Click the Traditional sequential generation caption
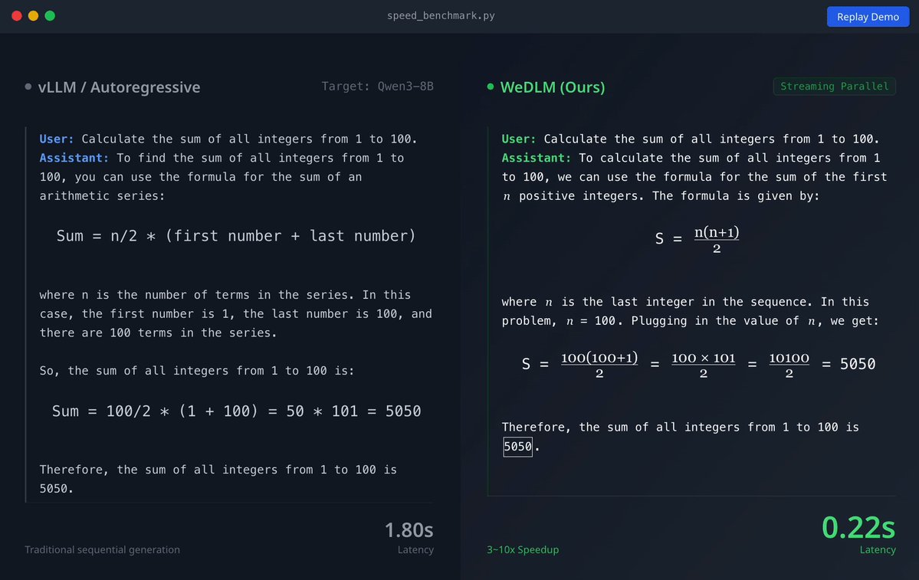The width and height of the screenshot is (919, 580). pyautogui.click(x=102, y=550)
